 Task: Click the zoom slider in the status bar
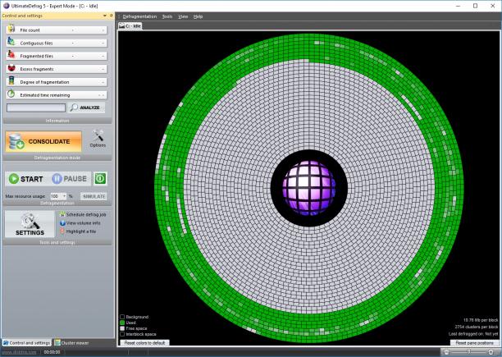[468, 352]
